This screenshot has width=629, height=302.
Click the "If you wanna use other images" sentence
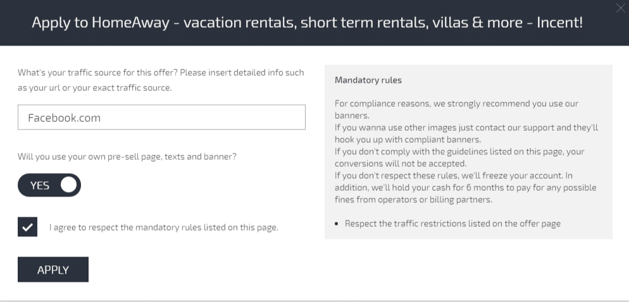[466, 128]
